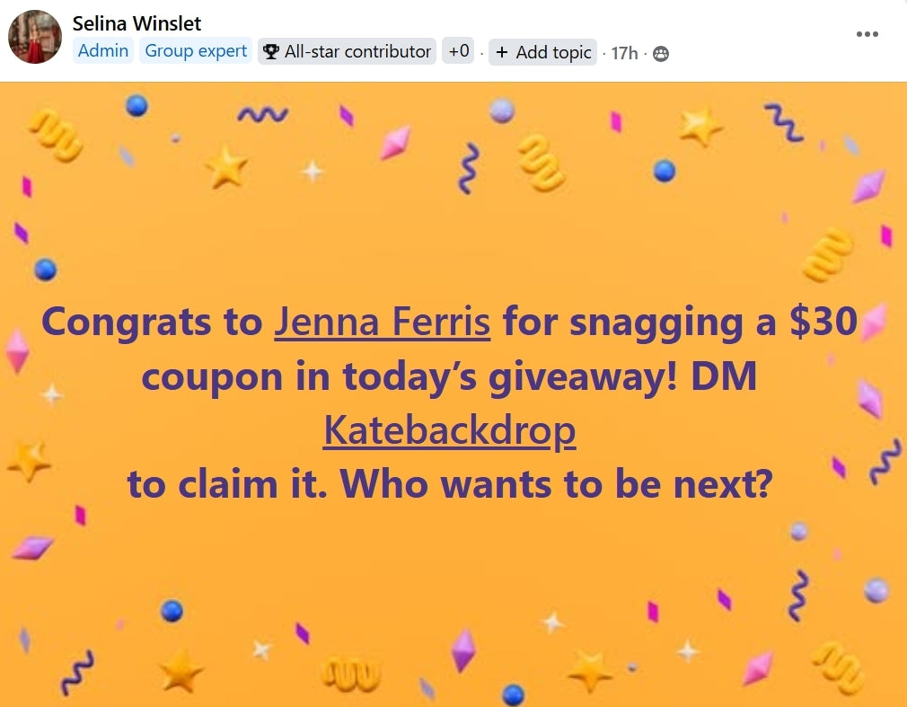
Task: Click the "to claim it" text
Action: click(227, 485)
